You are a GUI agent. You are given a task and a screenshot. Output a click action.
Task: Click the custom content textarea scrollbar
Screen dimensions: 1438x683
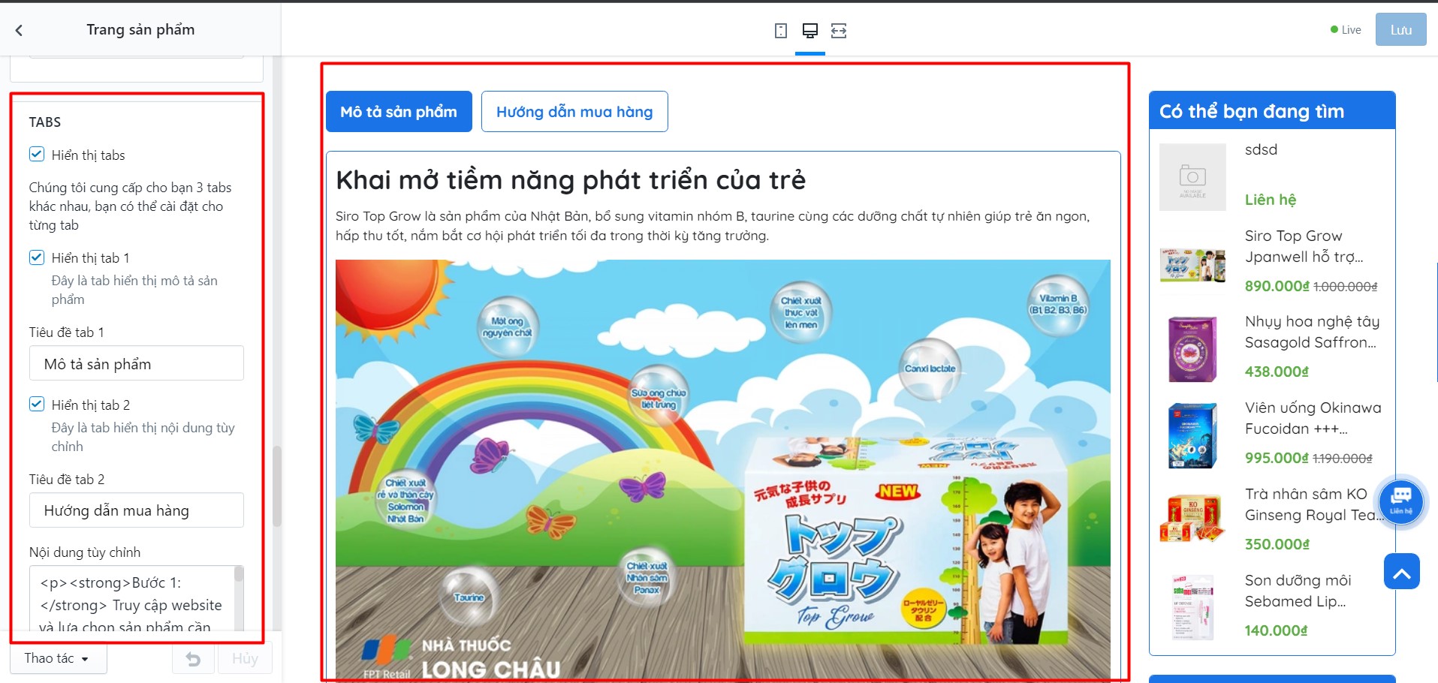pyautogui.click(x=239, y=574)
